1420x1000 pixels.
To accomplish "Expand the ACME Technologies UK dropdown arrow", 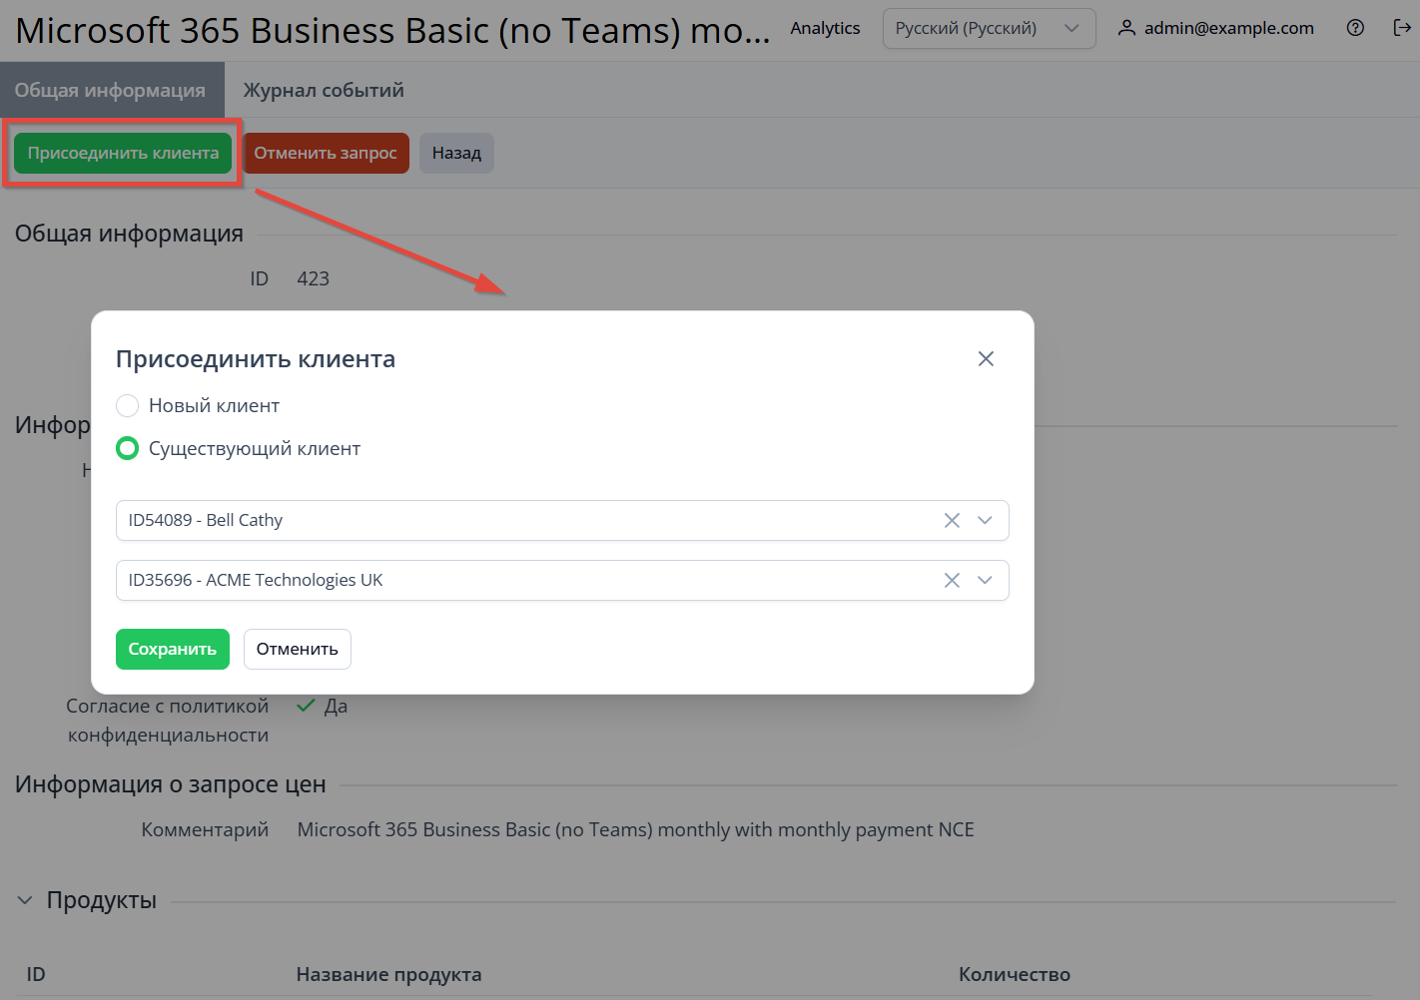I will pos(985,580).
